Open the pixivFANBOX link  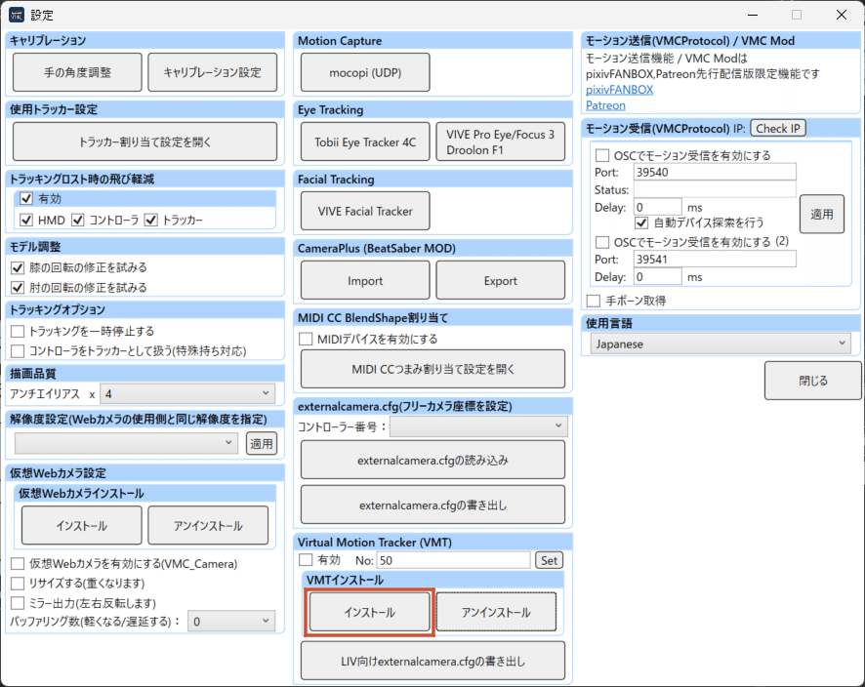click(620, 90)
